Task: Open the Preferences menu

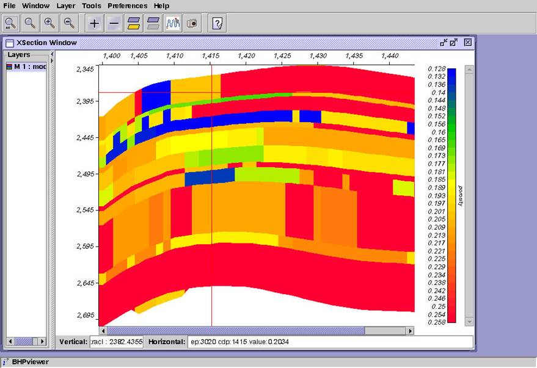Action: (x=128, y=6)
